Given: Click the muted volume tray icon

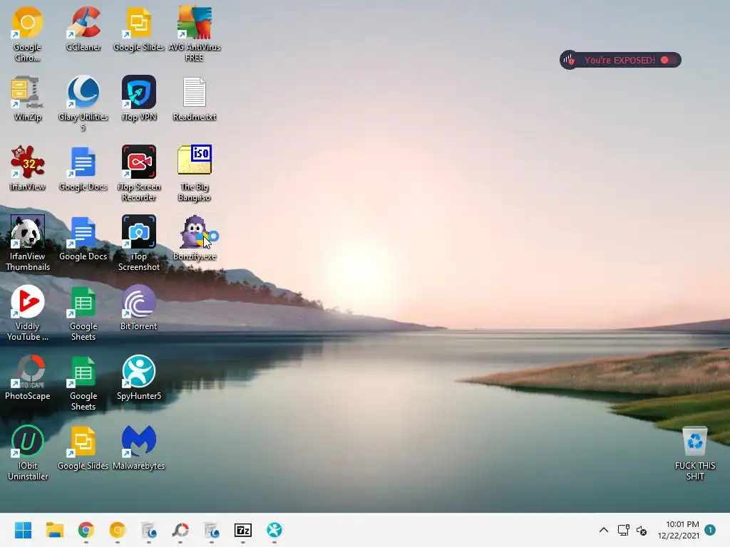Looking at the screenshot, I should 642,530.
